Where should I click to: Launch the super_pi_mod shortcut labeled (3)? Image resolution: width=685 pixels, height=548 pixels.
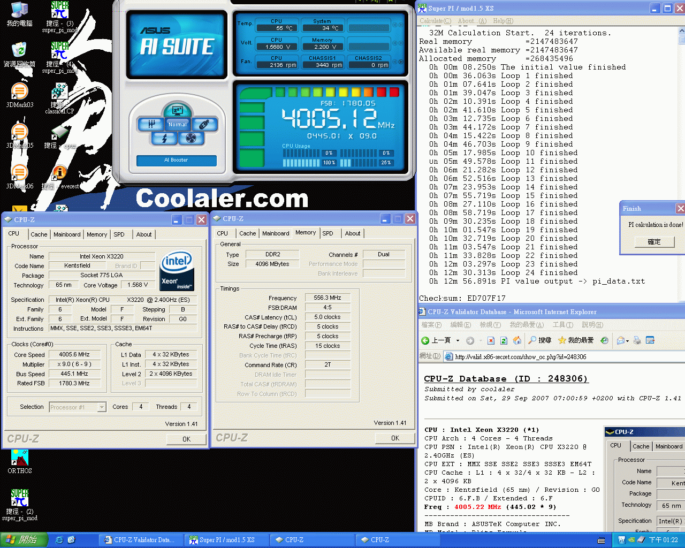tap(60, 17)
